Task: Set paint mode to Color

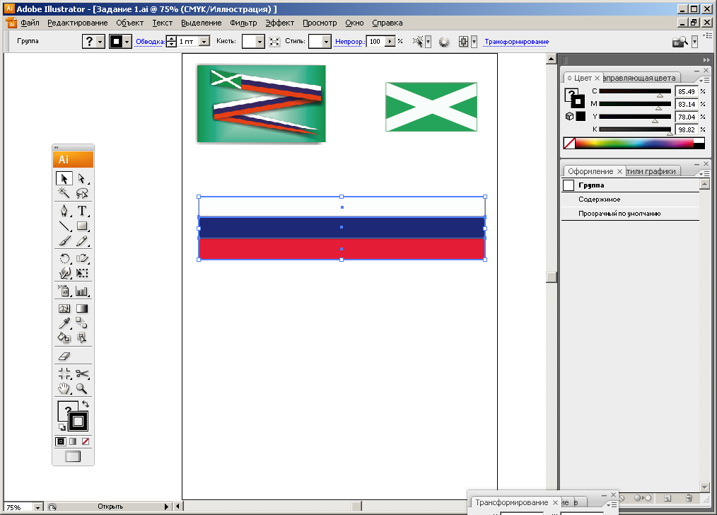Action: coord(60,441)
